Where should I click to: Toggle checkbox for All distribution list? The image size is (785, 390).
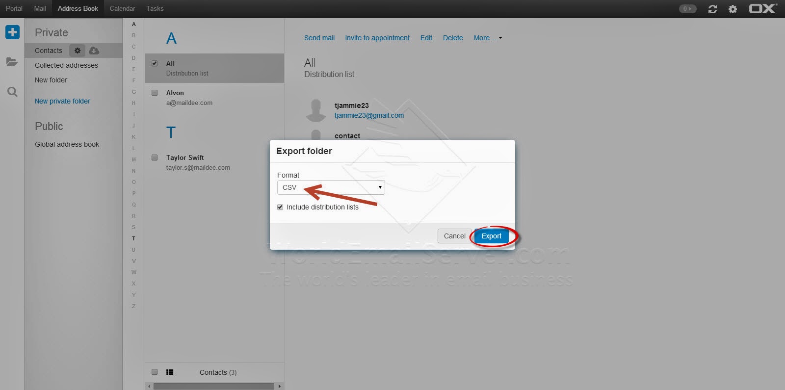coord(155,63)
